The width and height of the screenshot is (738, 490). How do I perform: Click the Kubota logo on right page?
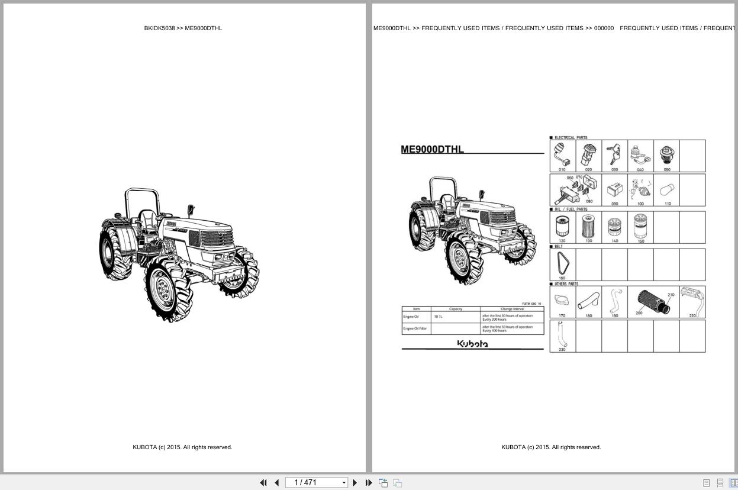pyautogui.click(x=472, y=344)
